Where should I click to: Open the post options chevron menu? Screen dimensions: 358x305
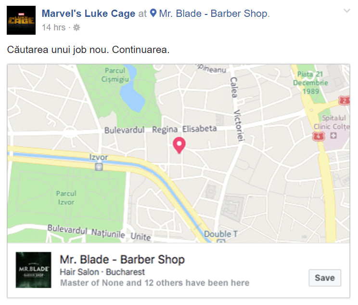(346, 11)
